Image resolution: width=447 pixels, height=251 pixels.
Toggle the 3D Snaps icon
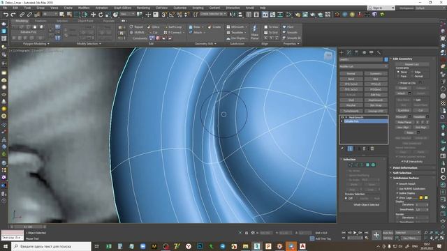164,14
